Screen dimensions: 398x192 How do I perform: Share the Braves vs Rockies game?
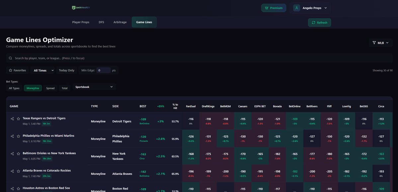(12, 171)
